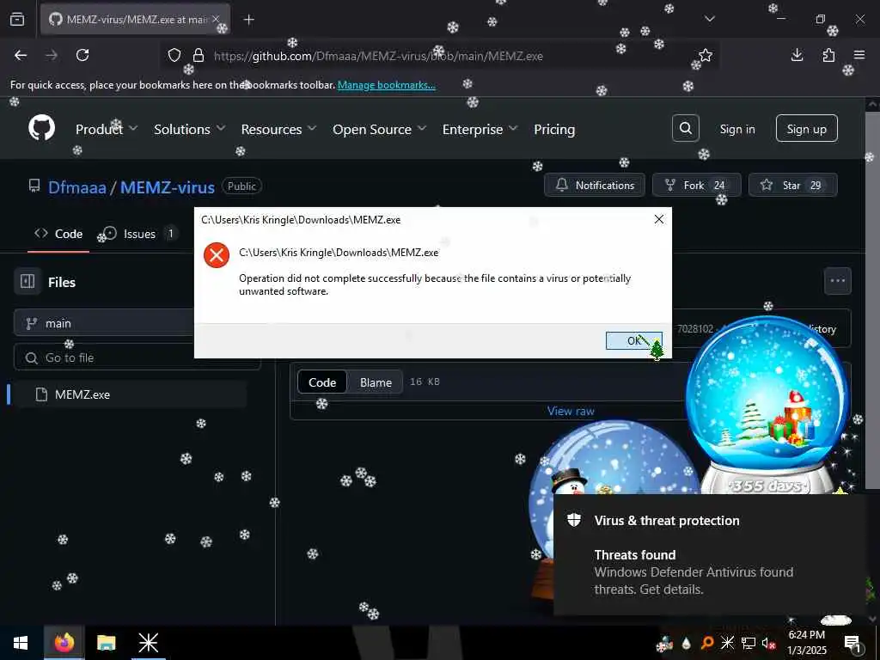Open the Windows Start menu
The width and height of the screenshot is (880, 660).
(21, 643)
